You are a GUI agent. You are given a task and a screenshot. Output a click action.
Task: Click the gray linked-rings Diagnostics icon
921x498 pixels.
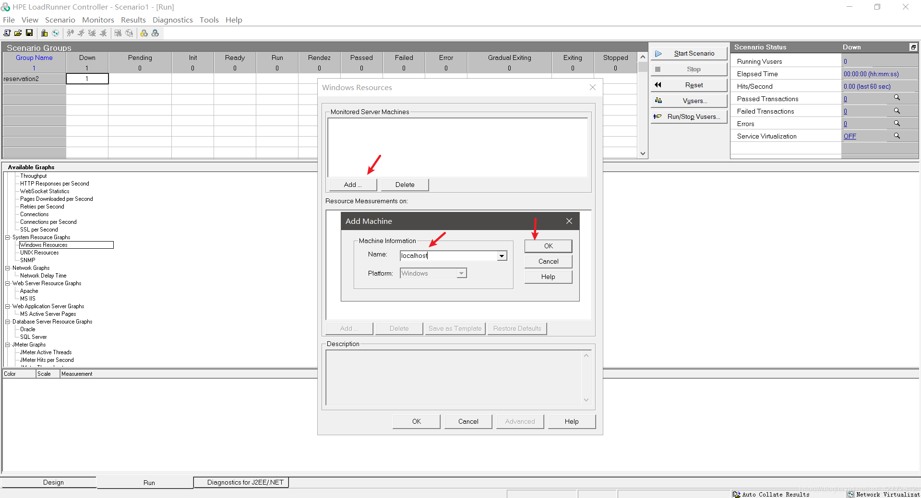[x=155, y=33]
